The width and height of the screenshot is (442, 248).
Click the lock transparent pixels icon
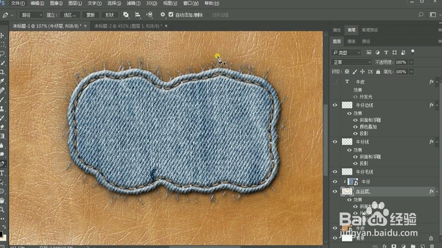[347, 72]
